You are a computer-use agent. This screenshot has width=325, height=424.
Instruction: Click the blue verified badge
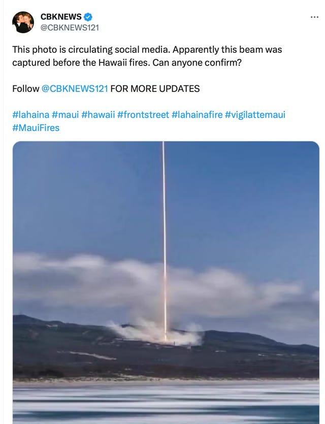click(x=88, y=17)
